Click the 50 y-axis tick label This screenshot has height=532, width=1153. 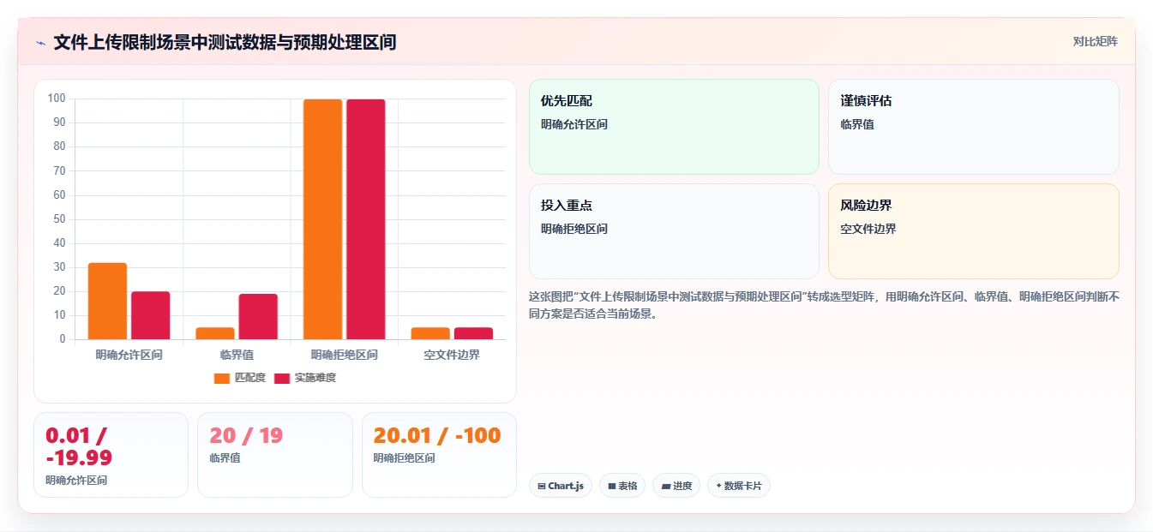coord(59,219)
